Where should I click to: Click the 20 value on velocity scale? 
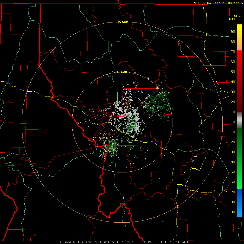tap(233, 102)
